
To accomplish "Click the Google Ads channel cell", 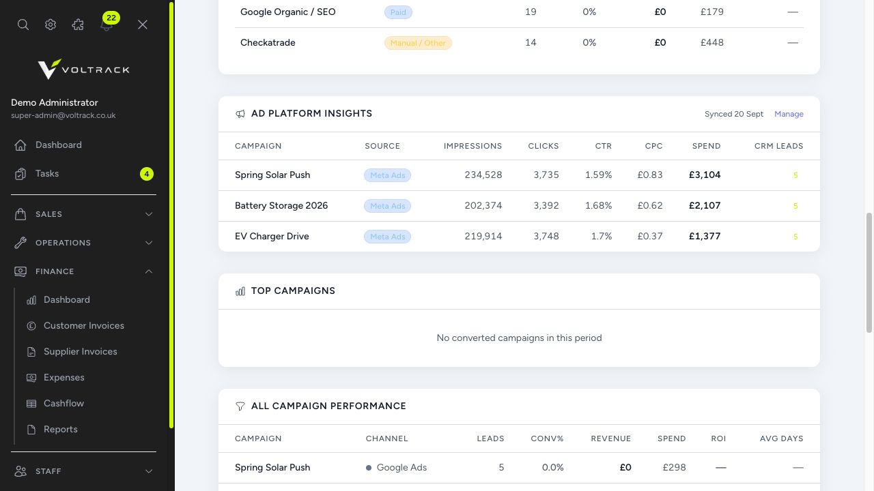I will 396,467.
